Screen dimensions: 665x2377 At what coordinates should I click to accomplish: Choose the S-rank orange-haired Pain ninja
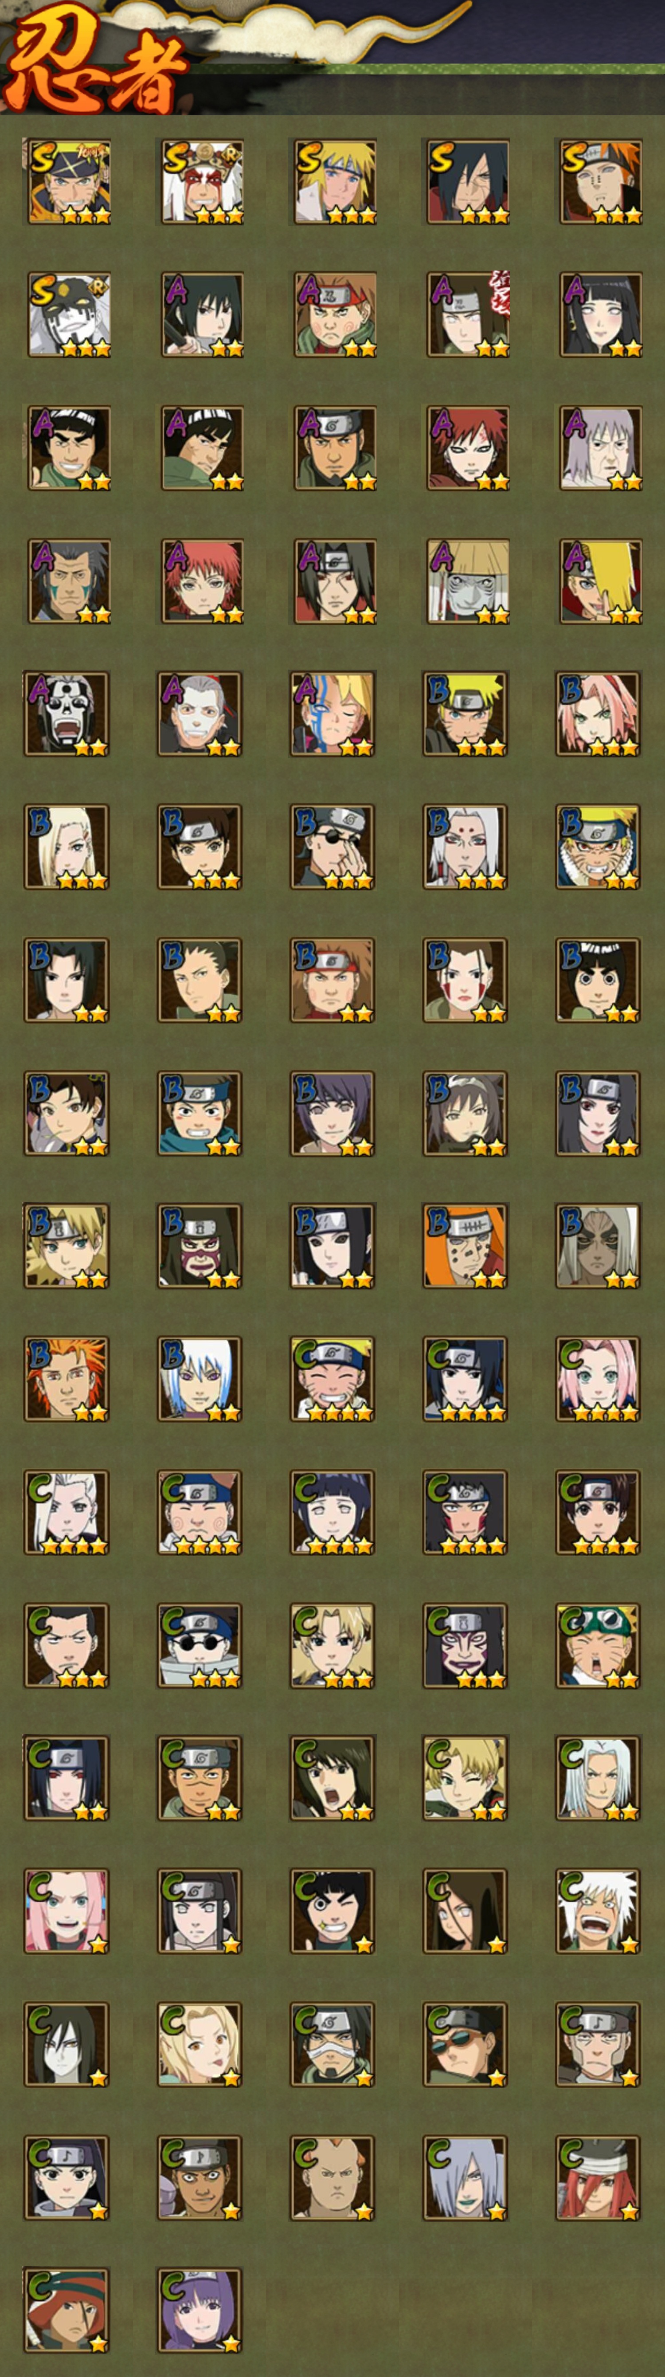(x=599, y=182)
